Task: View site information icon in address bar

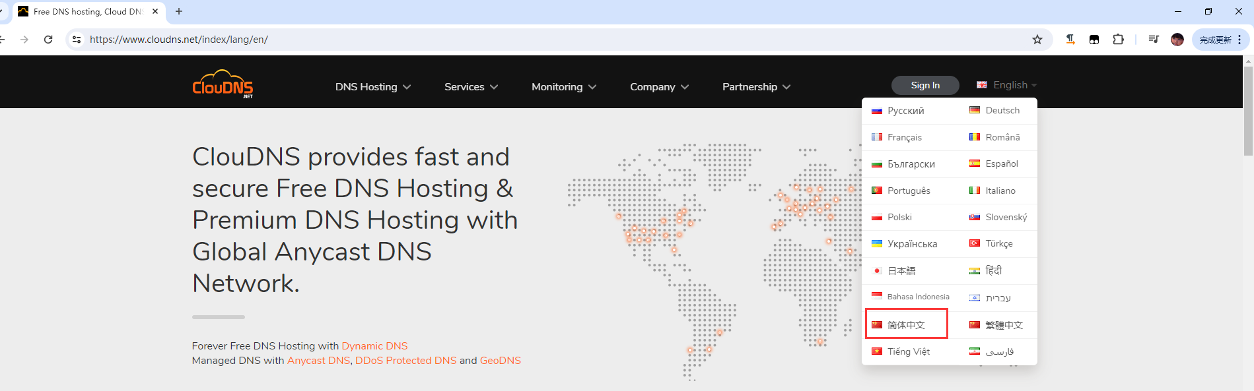Action: pos(77,40)
